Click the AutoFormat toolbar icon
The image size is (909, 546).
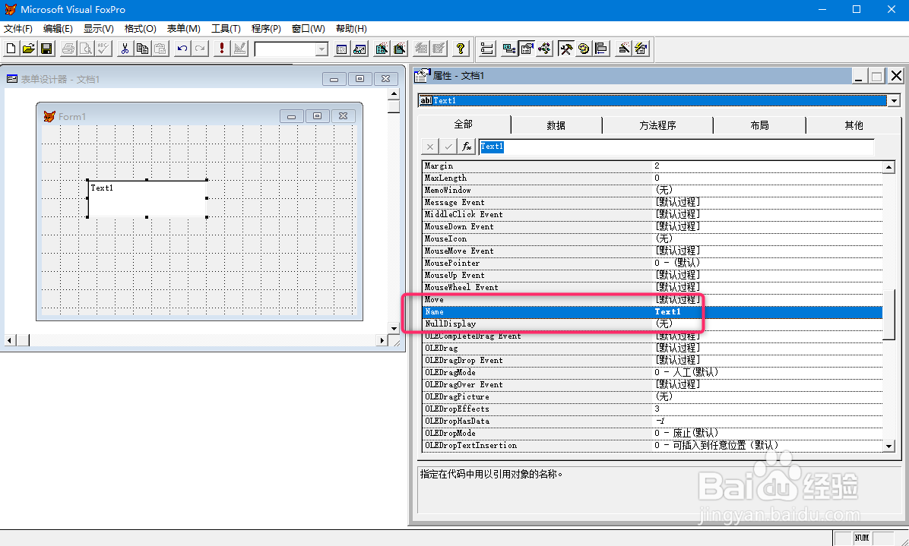(641, 49)
